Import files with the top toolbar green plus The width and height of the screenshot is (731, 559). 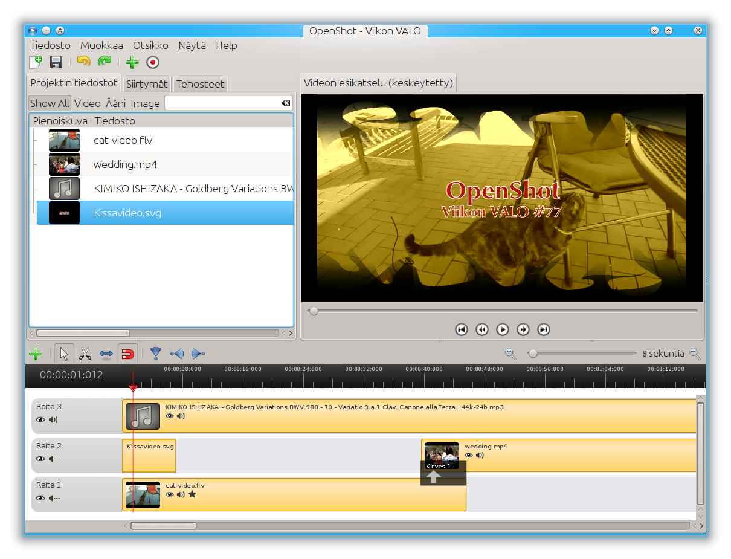(x=132, y=62)
